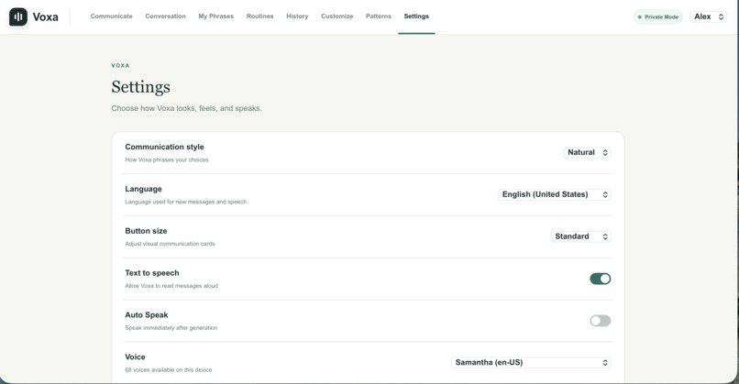Open the Language dropdown English (United States)
Screen dimensions: 739x384
pyautogui.click(x=554, y=194)
